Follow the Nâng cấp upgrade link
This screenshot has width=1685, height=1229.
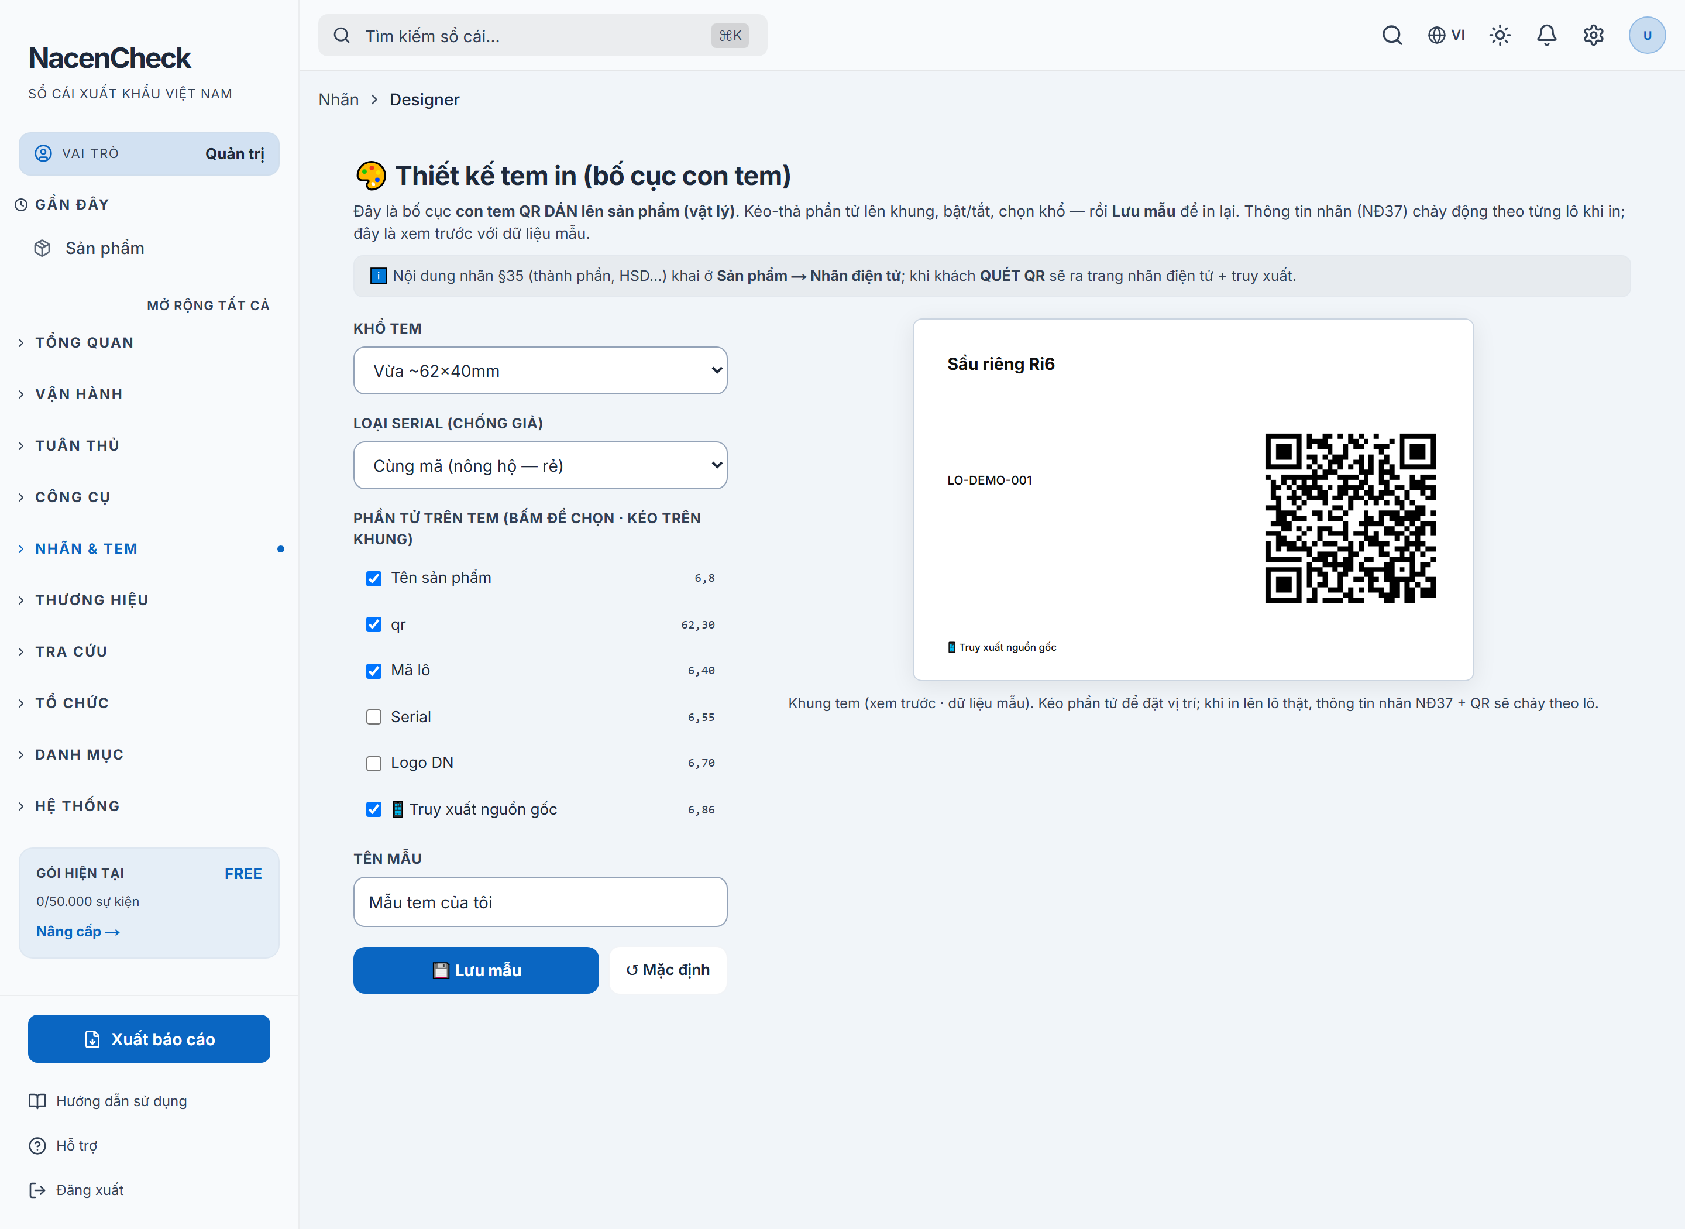78,932
